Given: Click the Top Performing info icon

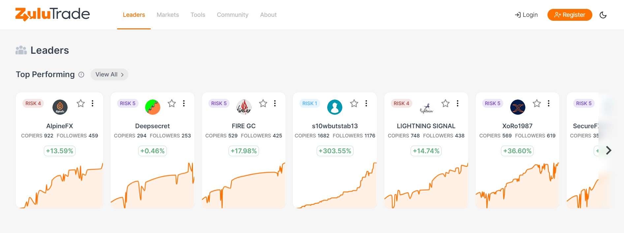Looking at the screenshot, I should (81, 74).
